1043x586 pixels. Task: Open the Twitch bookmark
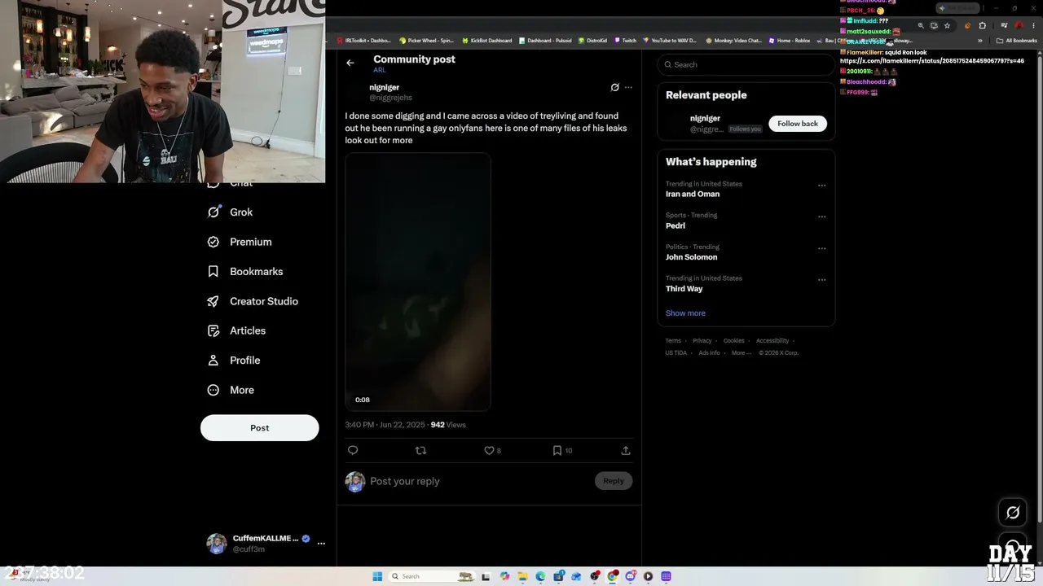pyautogui.click(x=625, y=41)
